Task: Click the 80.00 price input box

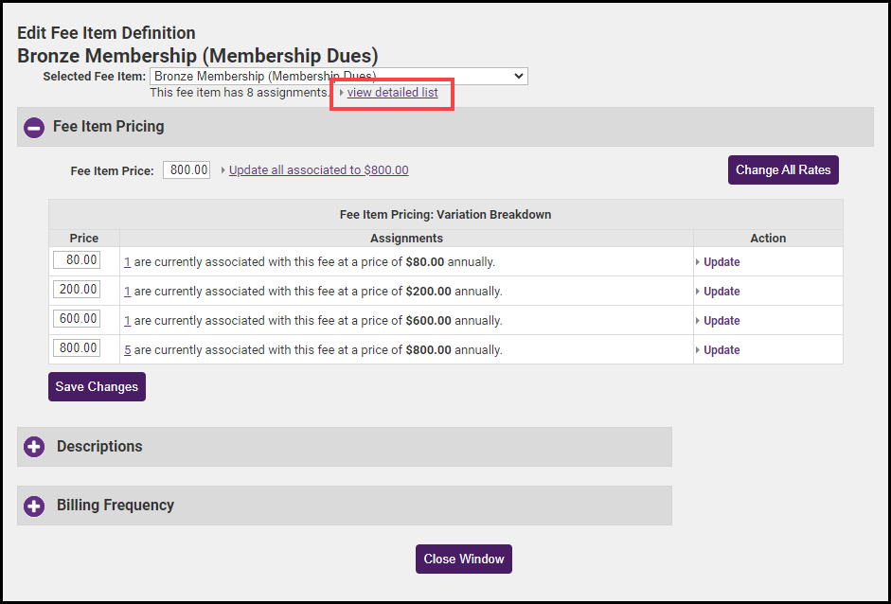Action: coord(77,260)
